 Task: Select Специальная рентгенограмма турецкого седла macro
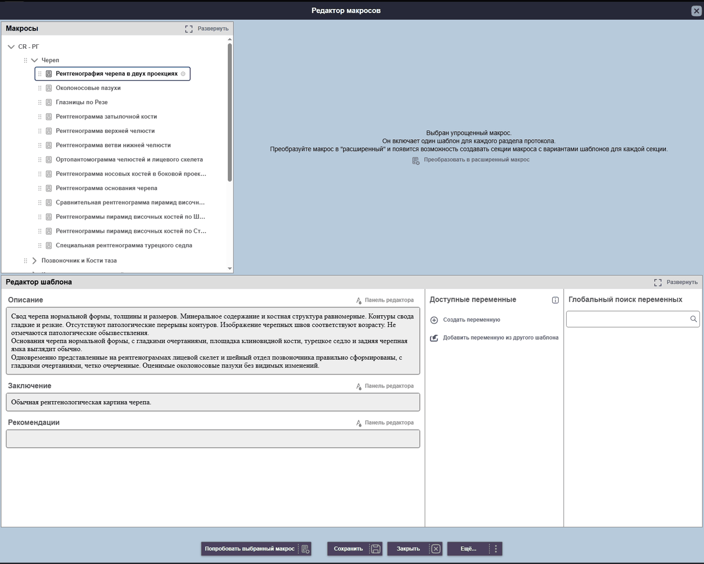pos(124,245)
